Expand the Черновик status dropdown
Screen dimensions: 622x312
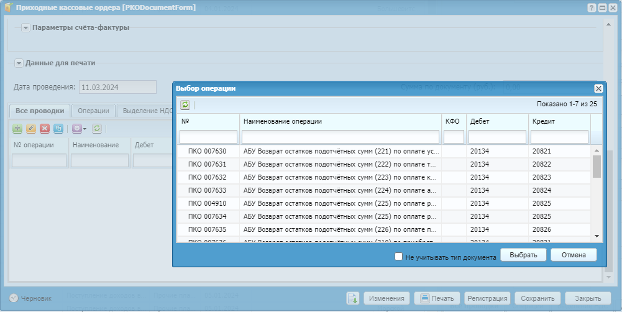(14, 298)
